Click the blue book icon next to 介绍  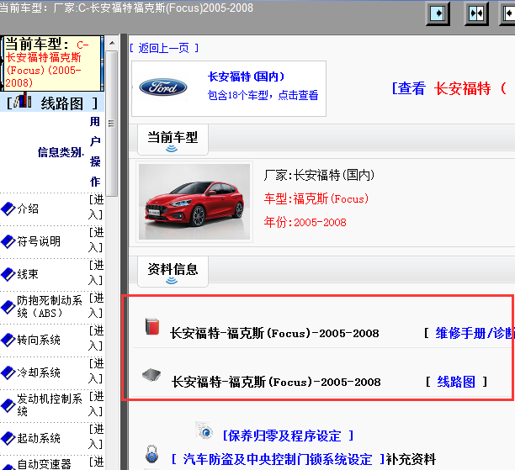[x=8, y=209]
